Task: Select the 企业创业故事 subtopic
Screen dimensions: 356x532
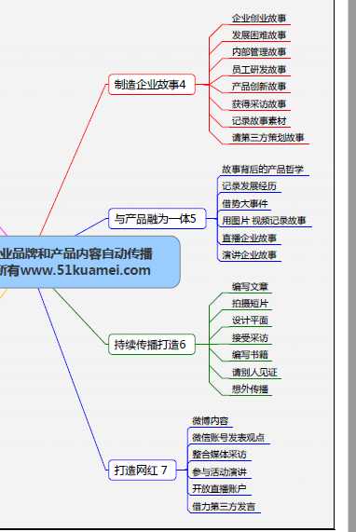Action: [x=259, y=19]
